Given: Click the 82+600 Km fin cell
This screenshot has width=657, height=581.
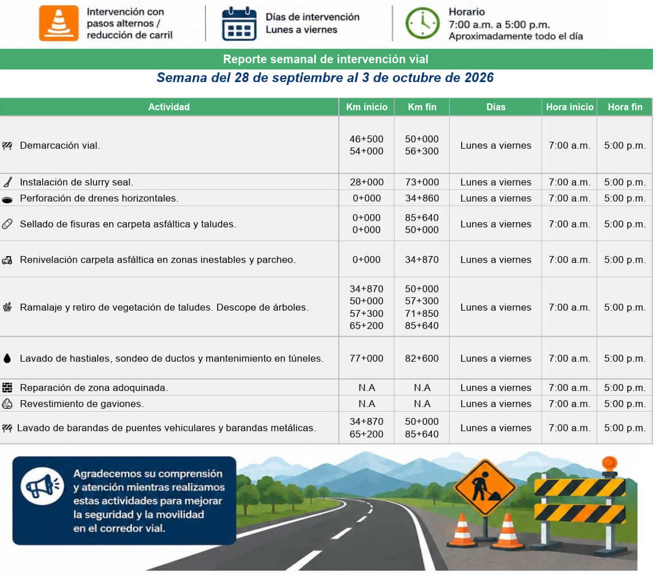Looking at the screenshot, I should pyautogui.click(x=422, y=359).
